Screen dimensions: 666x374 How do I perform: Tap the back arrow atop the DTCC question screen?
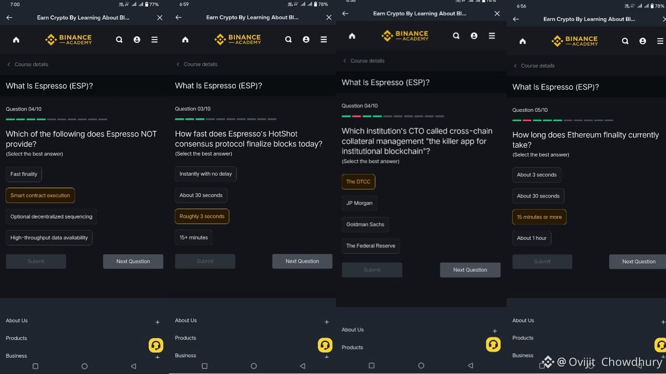click(x=345, y=14)
